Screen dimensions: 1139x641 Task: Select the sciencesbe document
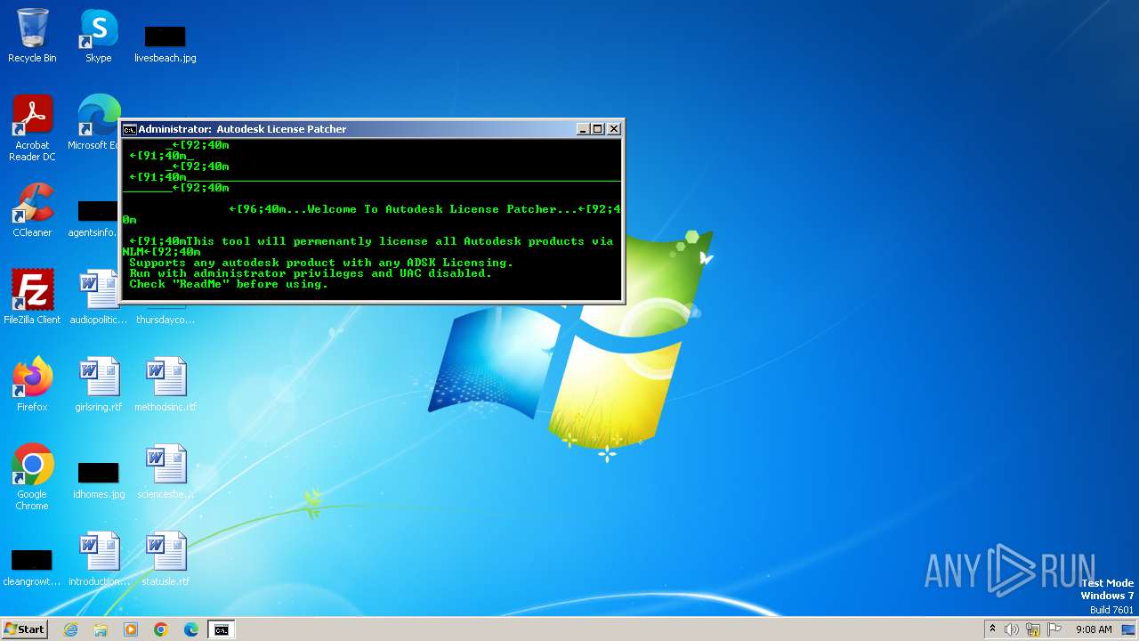click(x=166, y=472)
